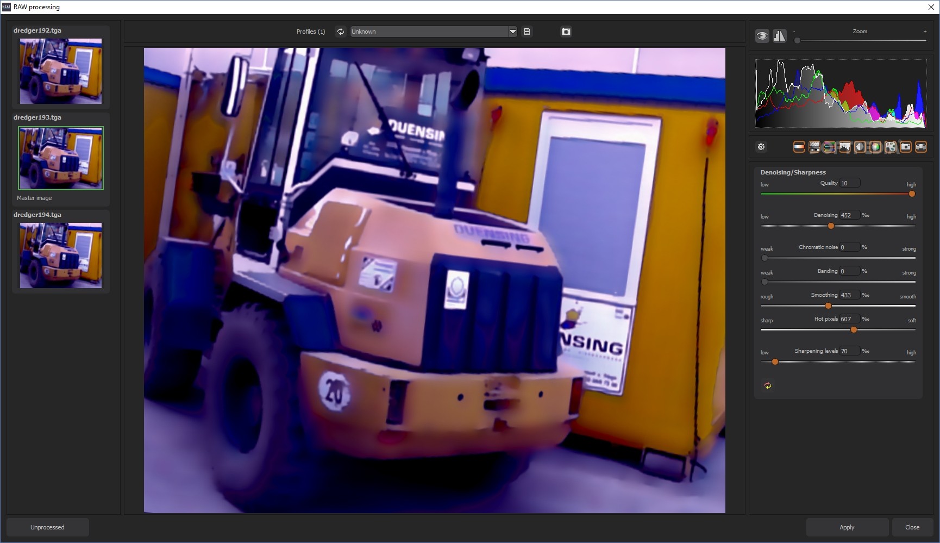Click the Quality value field
Viewport: 940px width, 543px height.
tap(850, 183)
